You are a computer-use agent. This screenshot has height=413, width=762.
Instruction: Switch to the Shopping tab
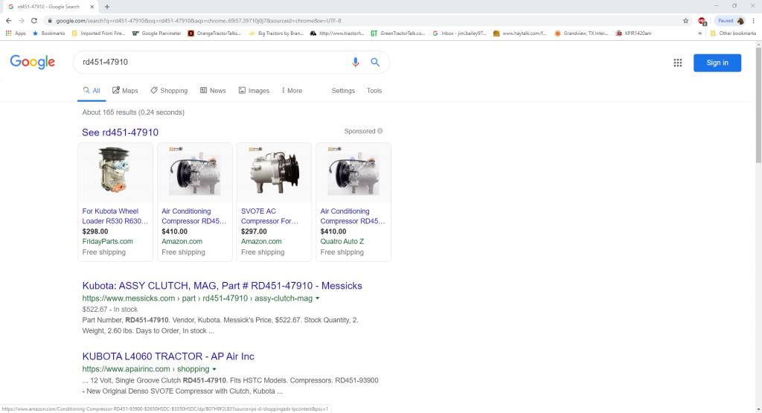pyautogui.click(x=169, y=91)
